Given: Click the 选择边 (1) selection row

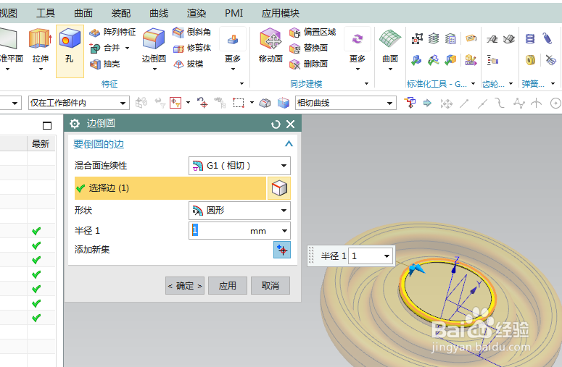Looking at the screenshot, I should 170,188.
